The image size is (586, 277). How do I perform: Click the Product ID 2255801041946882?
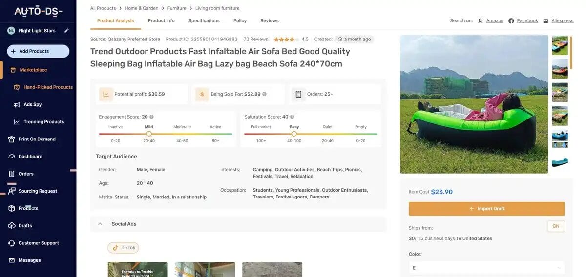(x=202, y=40)
